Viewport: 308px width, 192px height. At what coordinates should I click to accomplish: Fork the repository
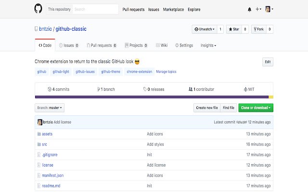coord(259,29)
